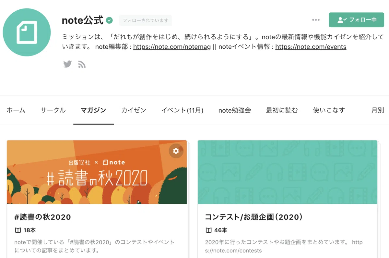Click the gear icon on #読書の秋2020 magazine
The image size is (389, 258).
[176, 151]
